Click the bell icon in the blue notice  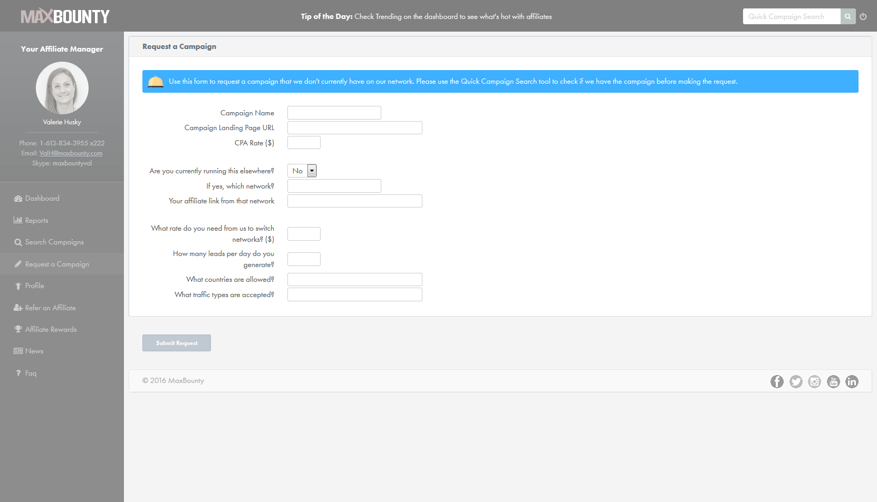[x=156, y=82]
